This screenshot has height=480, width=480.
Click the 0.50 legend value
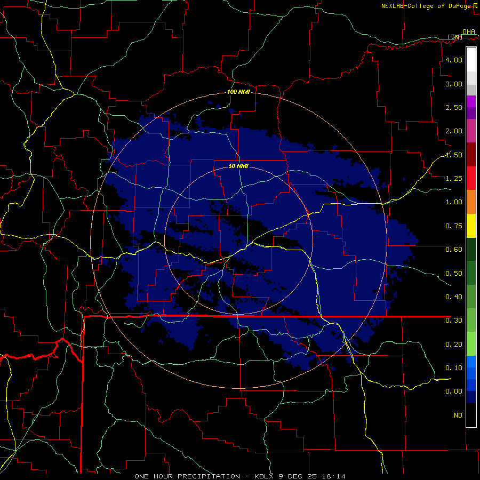tap(454, 273)
